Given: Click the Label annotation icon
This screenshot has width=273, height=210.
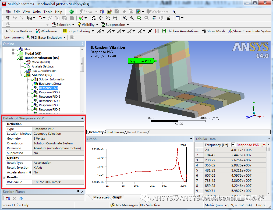Looking at the screenshot, I should [131, 12].
